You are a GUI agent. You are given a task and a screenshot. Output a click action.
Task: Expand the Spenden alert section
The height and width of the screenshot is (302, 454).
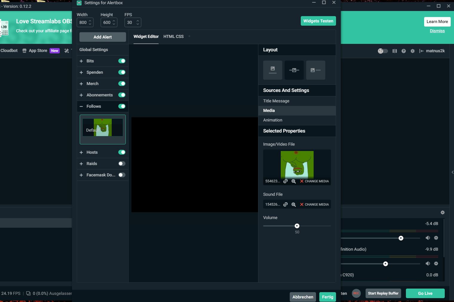pyautogui.click(x=81, y=73)
